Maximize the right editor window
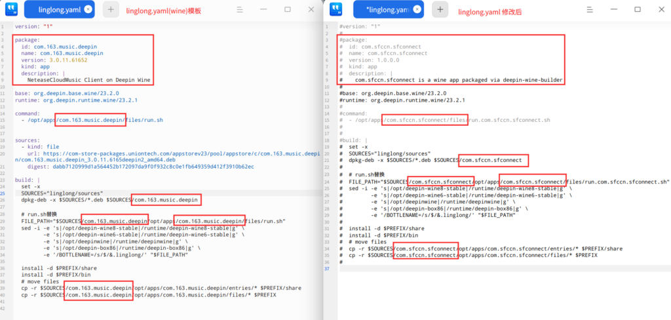Viewport: 671px width, 320px height. point(638,10)
